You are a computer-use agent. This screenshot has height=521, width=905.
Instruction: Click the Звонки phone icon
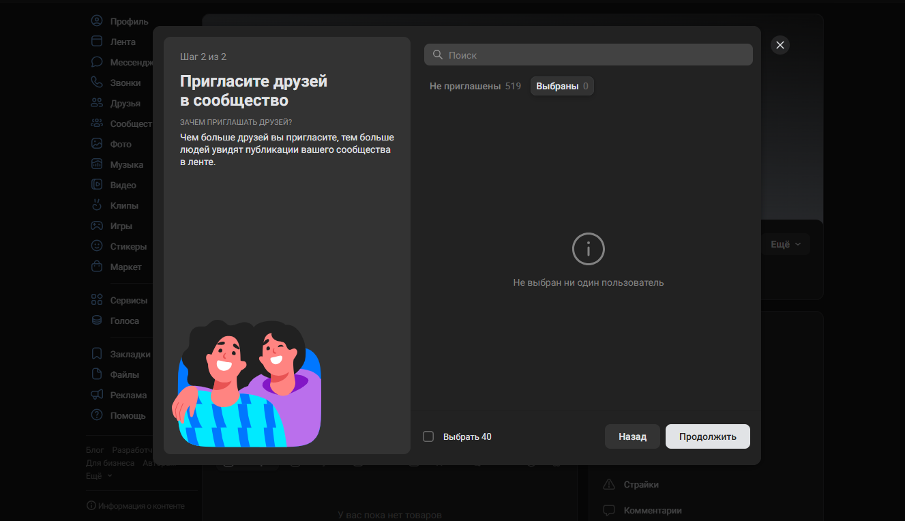tap(97, 83)
